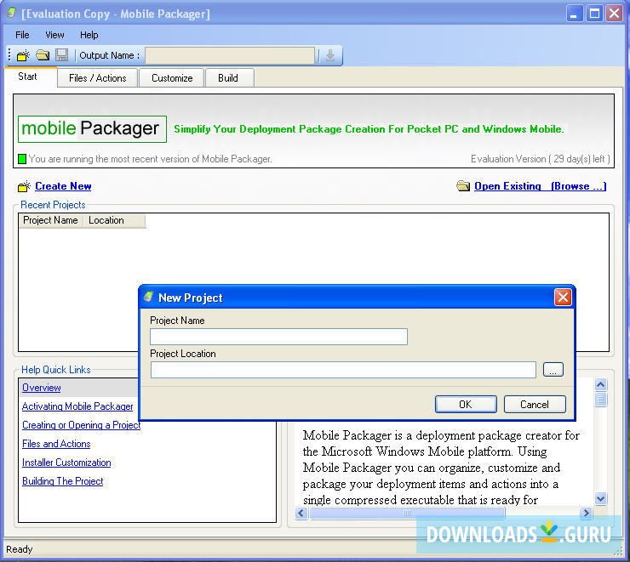Open the Help menu

(x=89, y=35)
